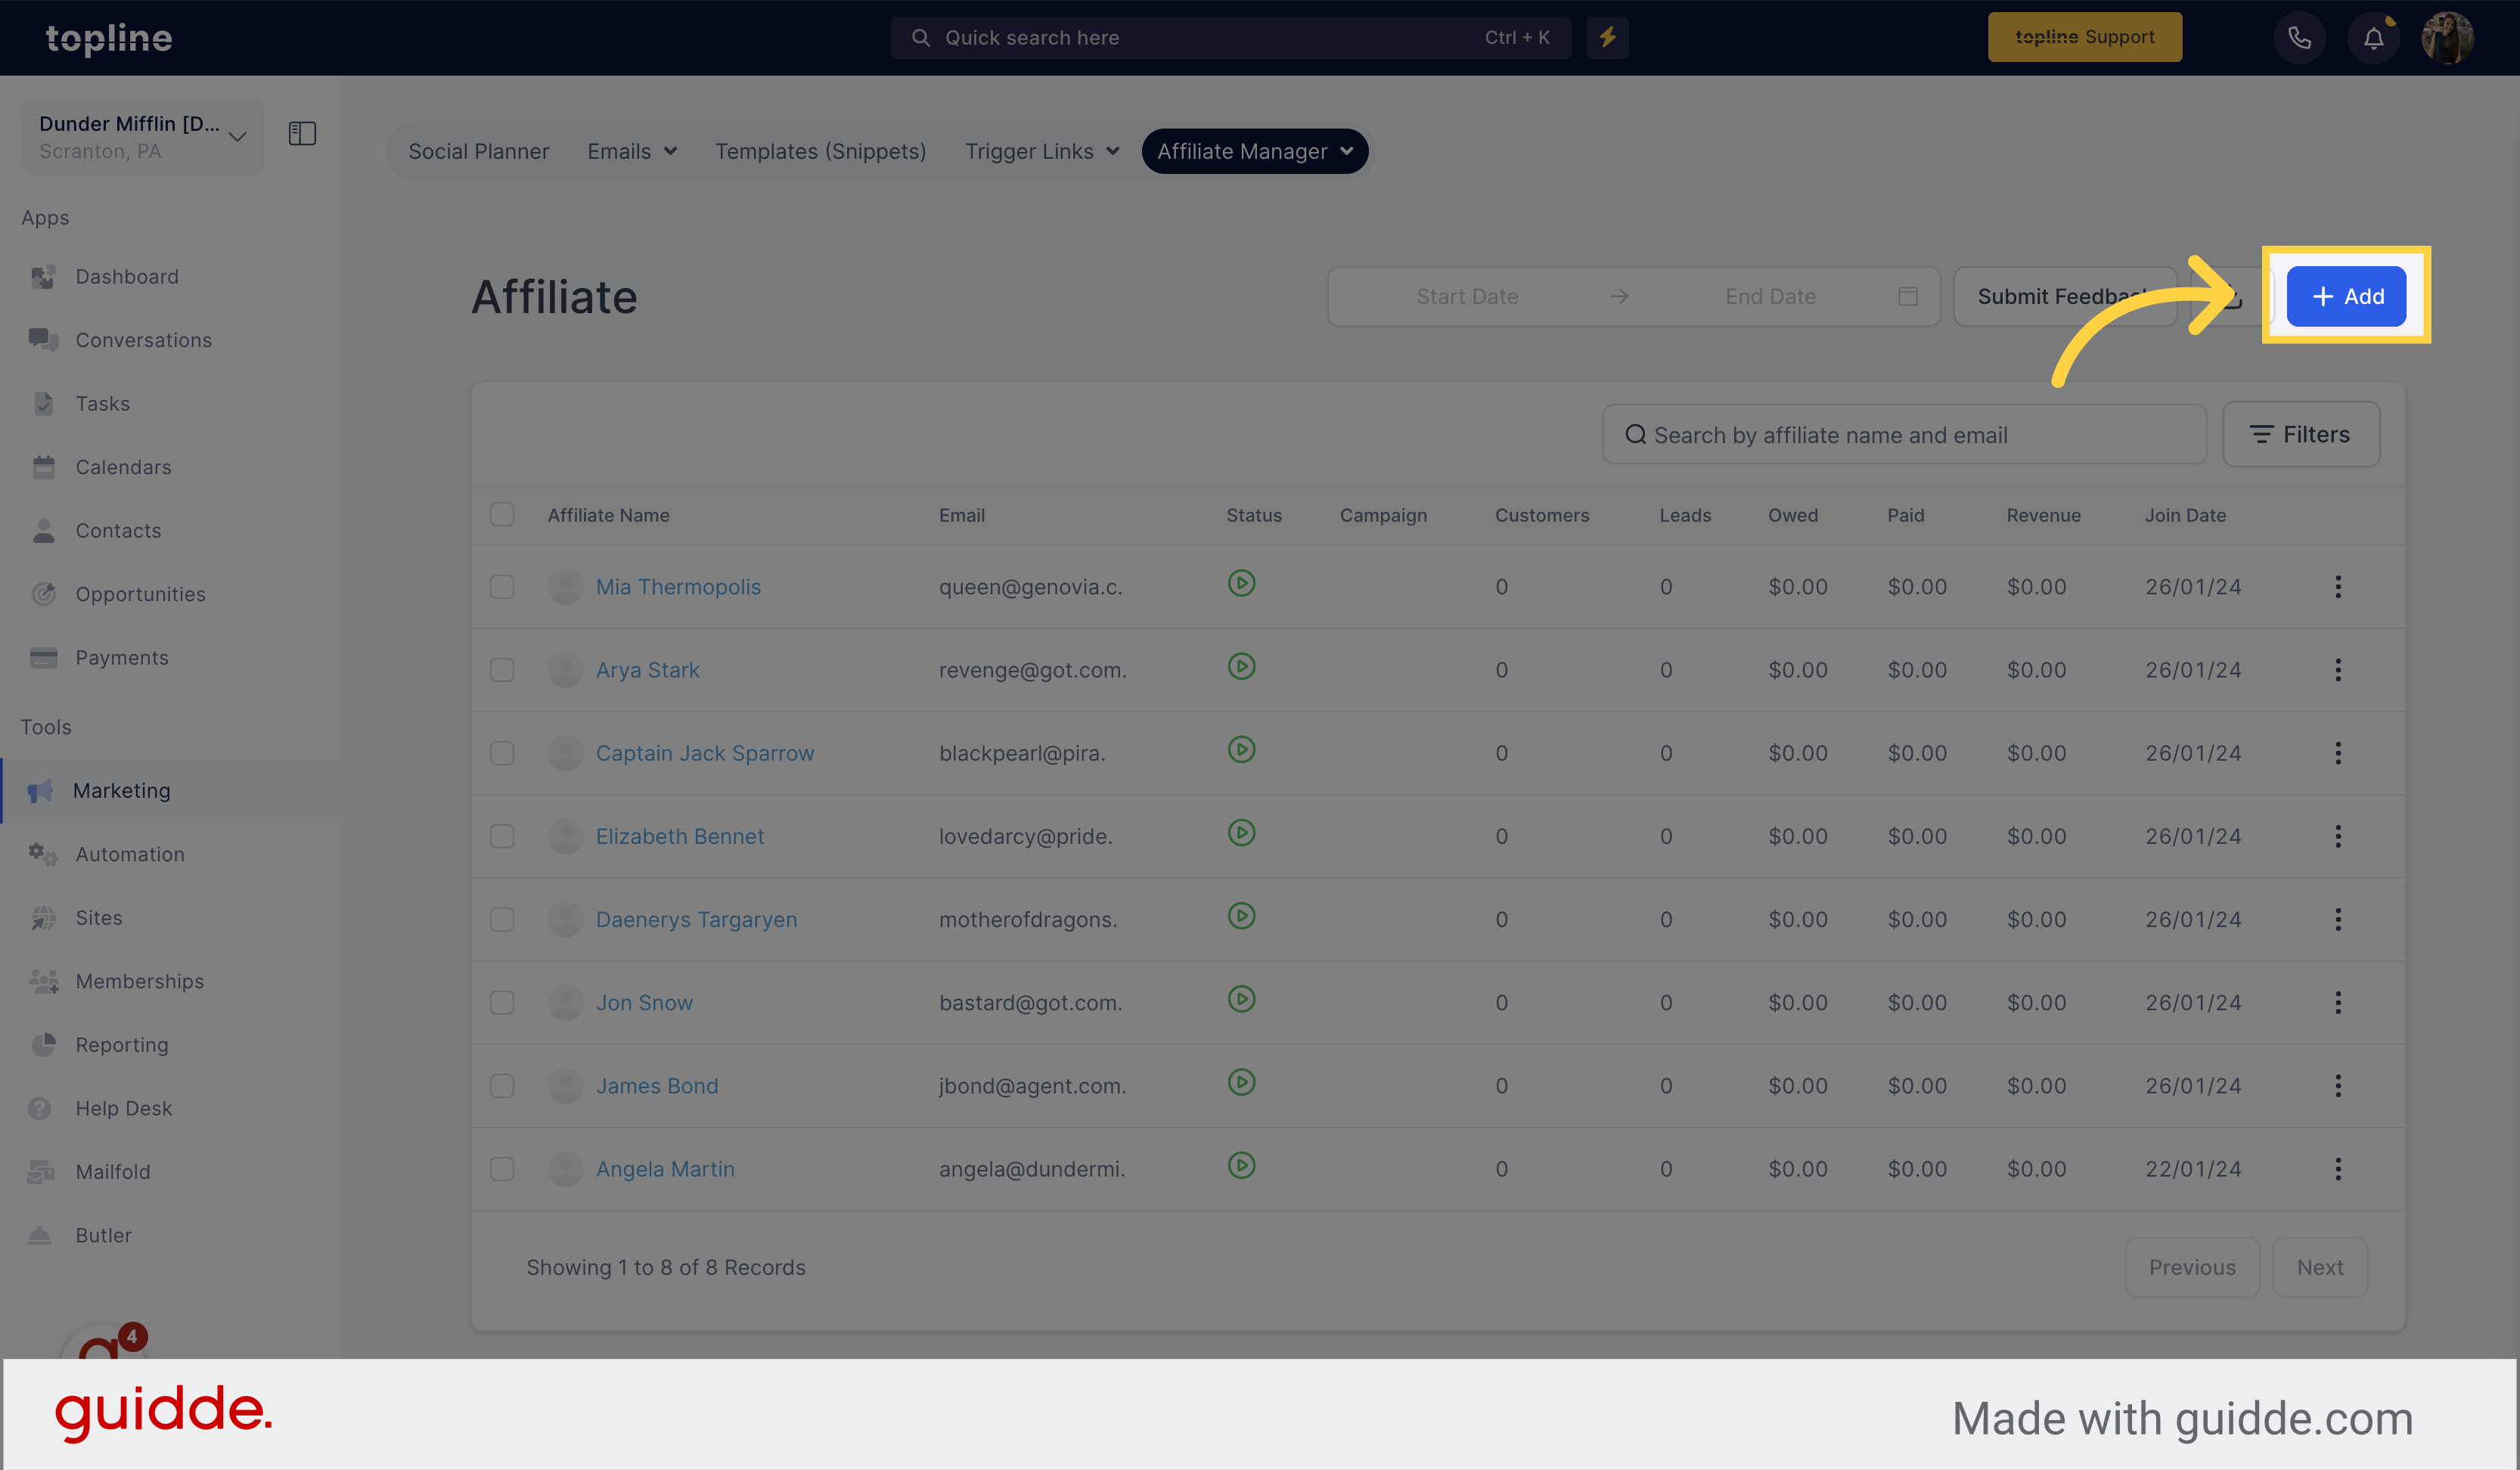Open Elizabeth Bennet affiliate profile

point(680,836)
